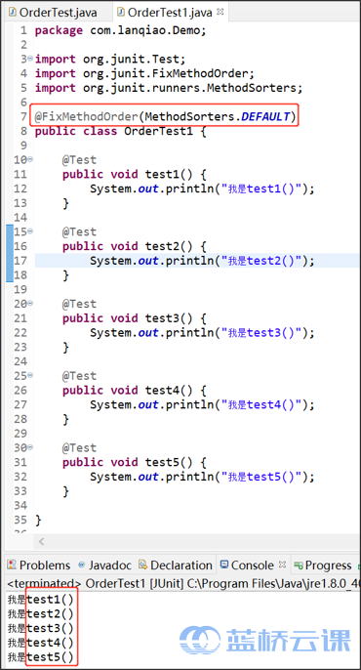Click method name test5() on line 31

[x=169, y=462]
